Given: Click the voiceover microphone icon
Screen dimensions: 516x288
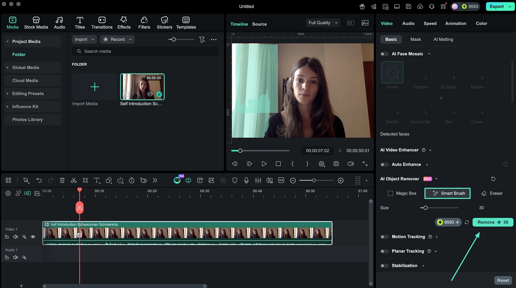Looking at the screenshot, I should [x=246, y=180].
